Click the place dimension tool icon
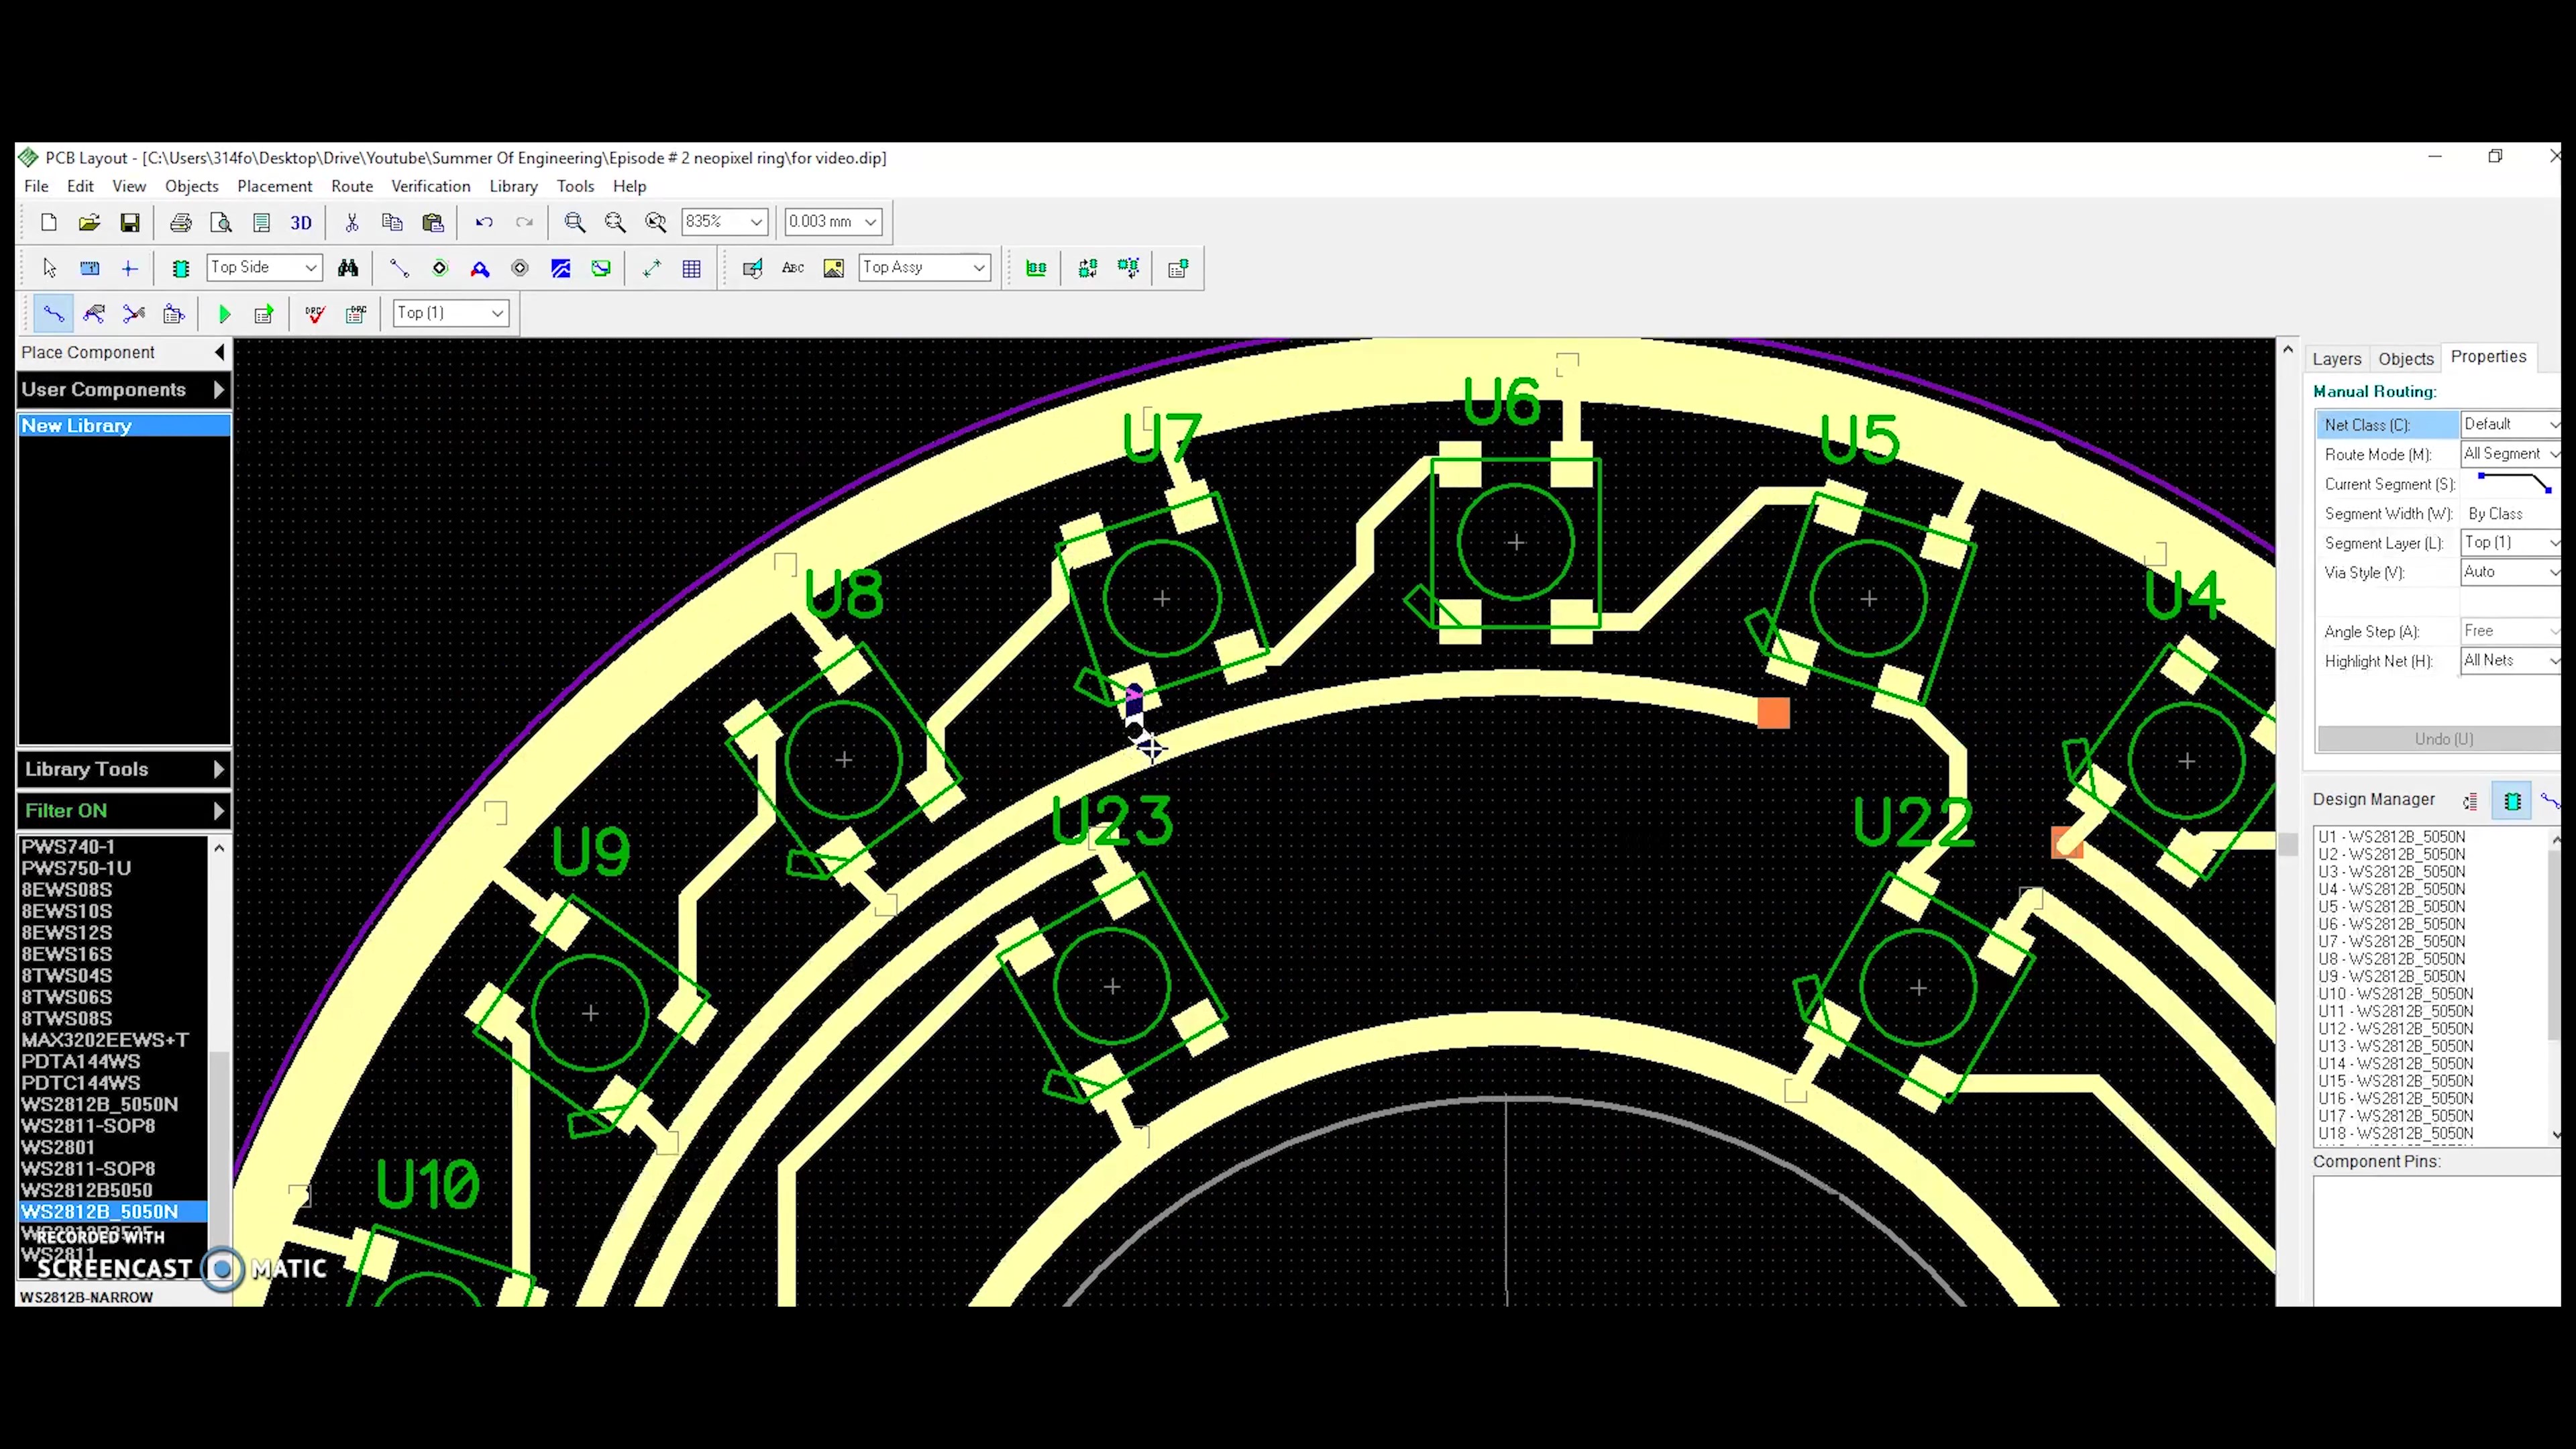Viewport: 2576px width, 1449px height. pyautogui.click(x=652, y=268)
